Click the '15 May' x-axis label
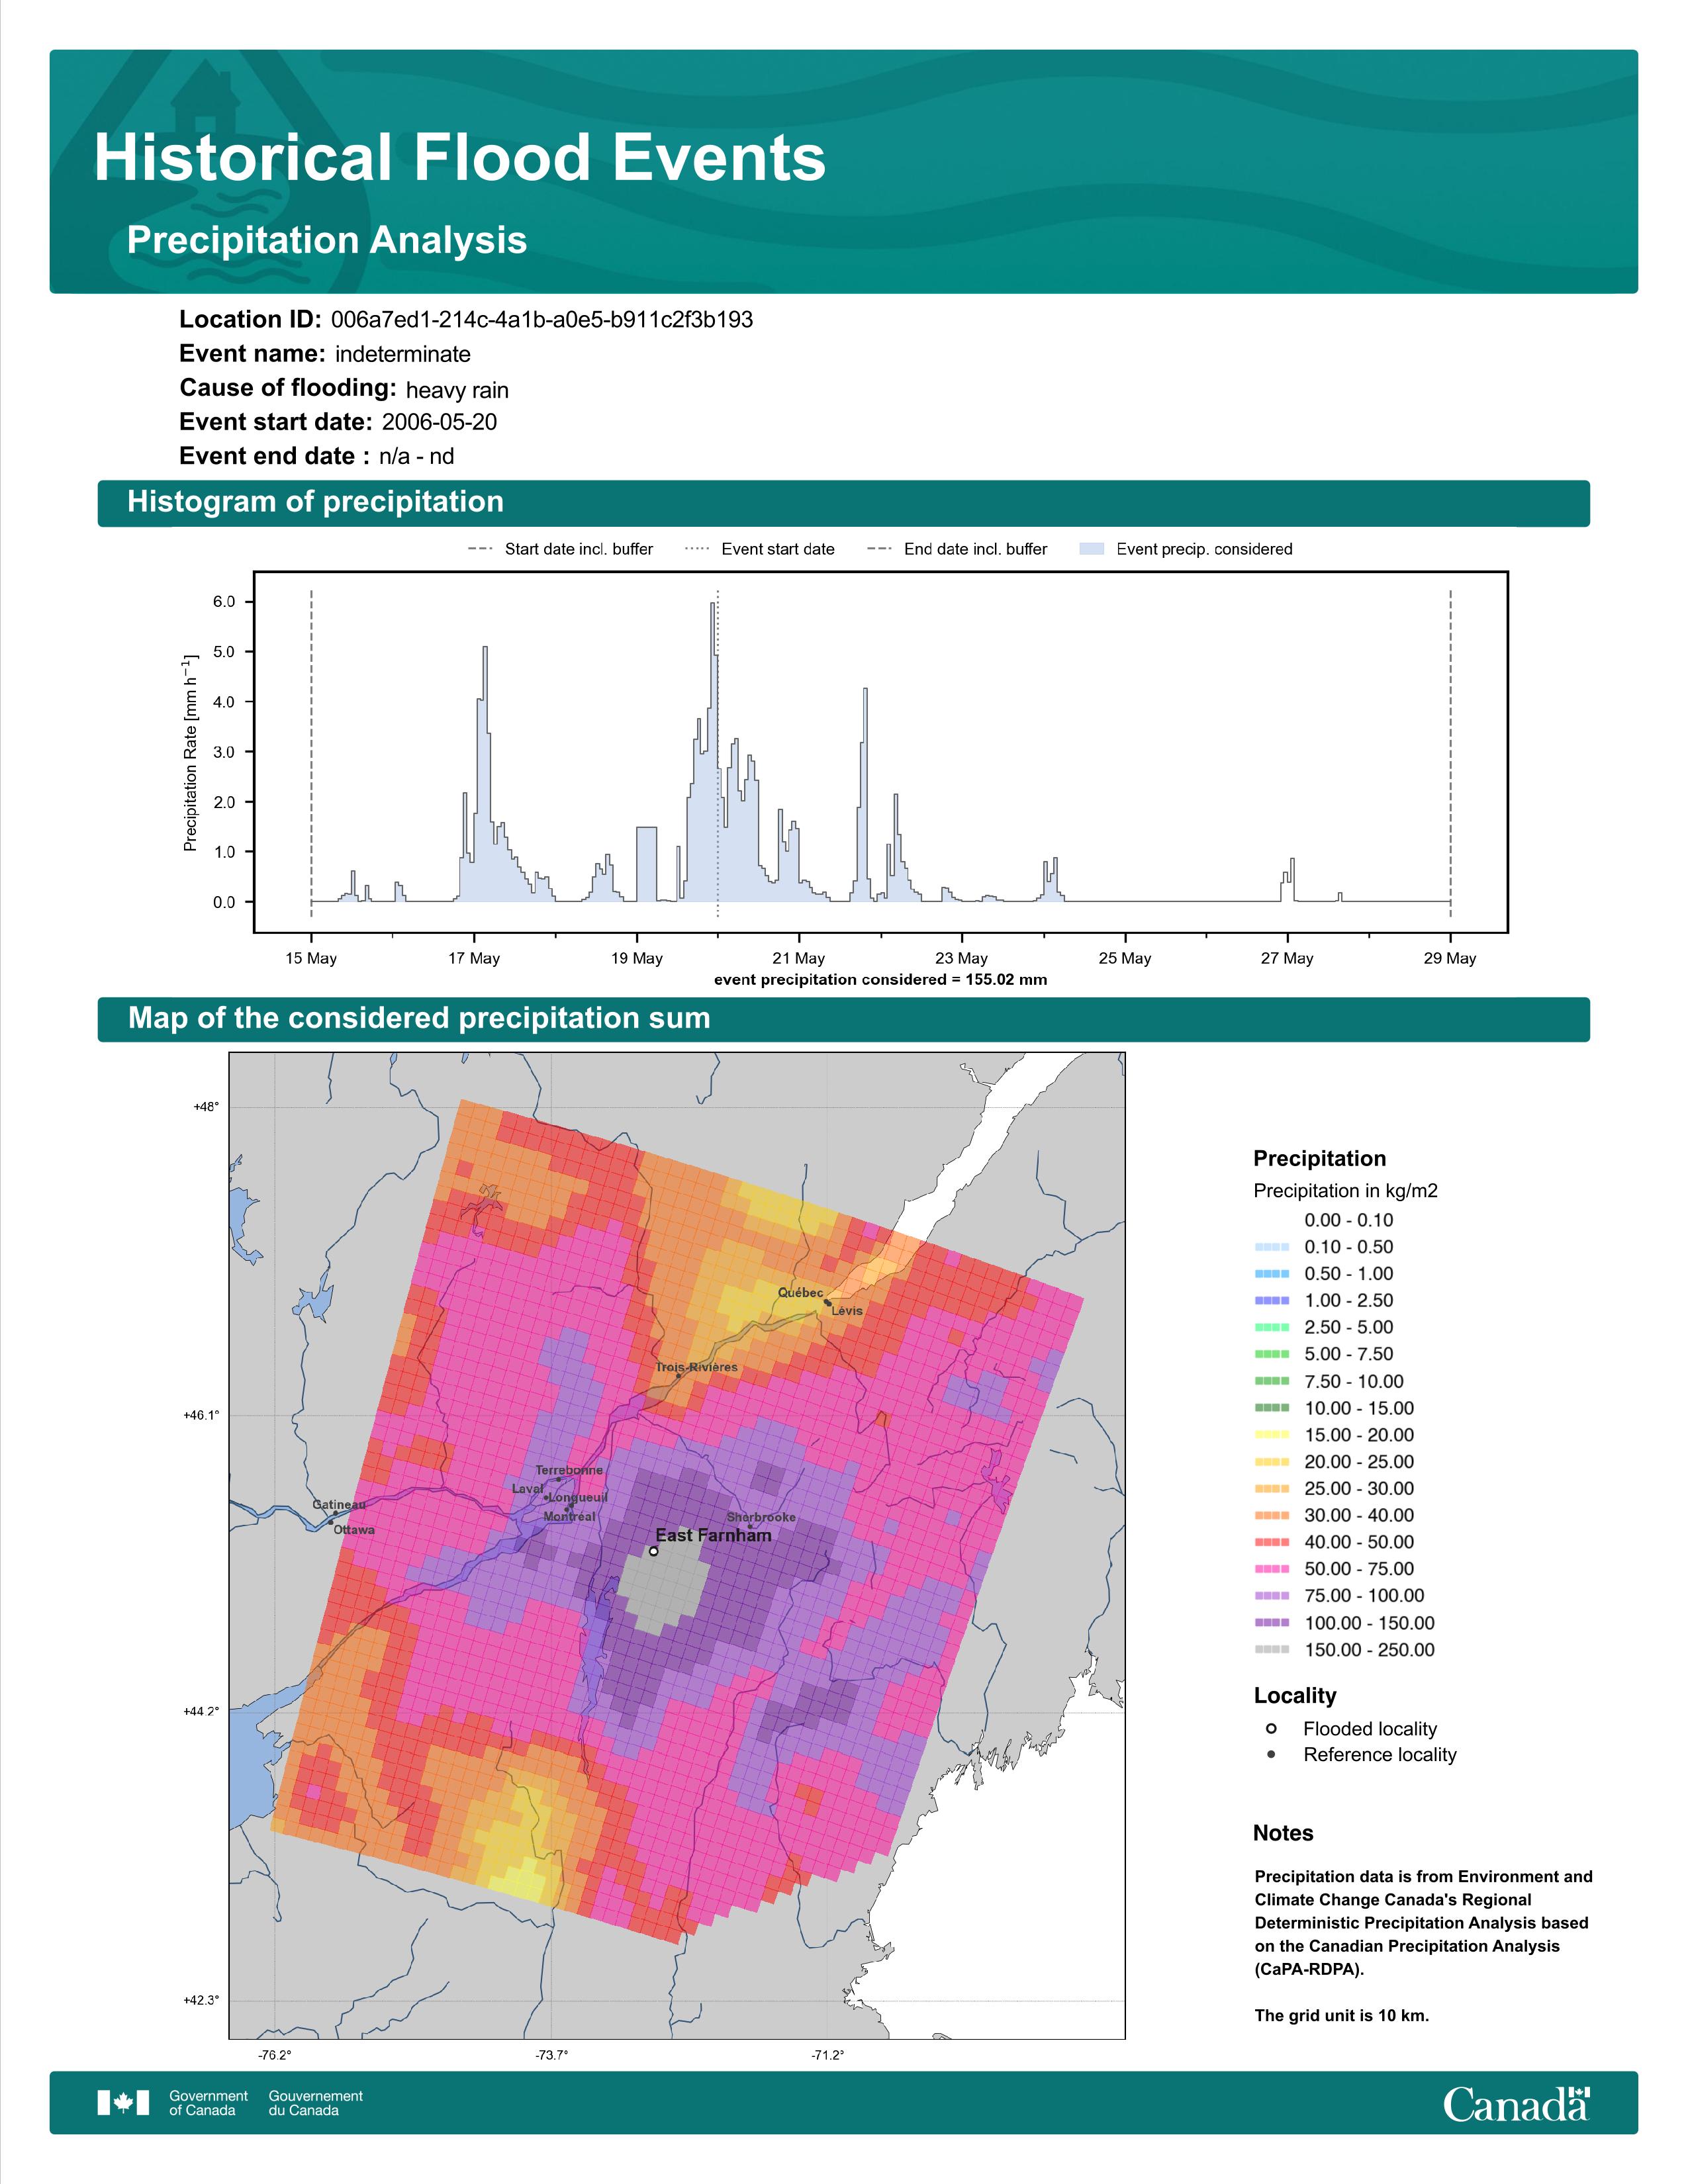 pos(311,958)
